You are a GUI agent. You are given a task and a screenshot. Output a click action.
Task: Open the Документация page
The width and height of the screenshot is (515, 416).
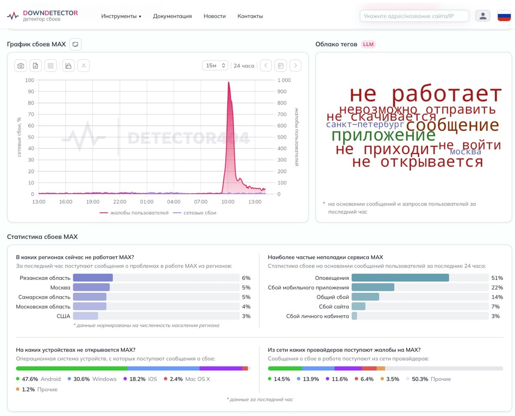[172, 16]
